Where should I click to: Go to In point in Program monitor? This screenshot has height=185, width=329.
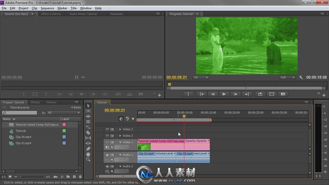click(202, 94)
